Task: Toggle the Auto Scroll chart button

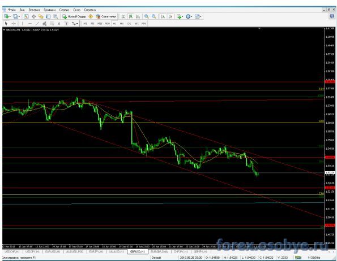Action: (x=163, y=16)
